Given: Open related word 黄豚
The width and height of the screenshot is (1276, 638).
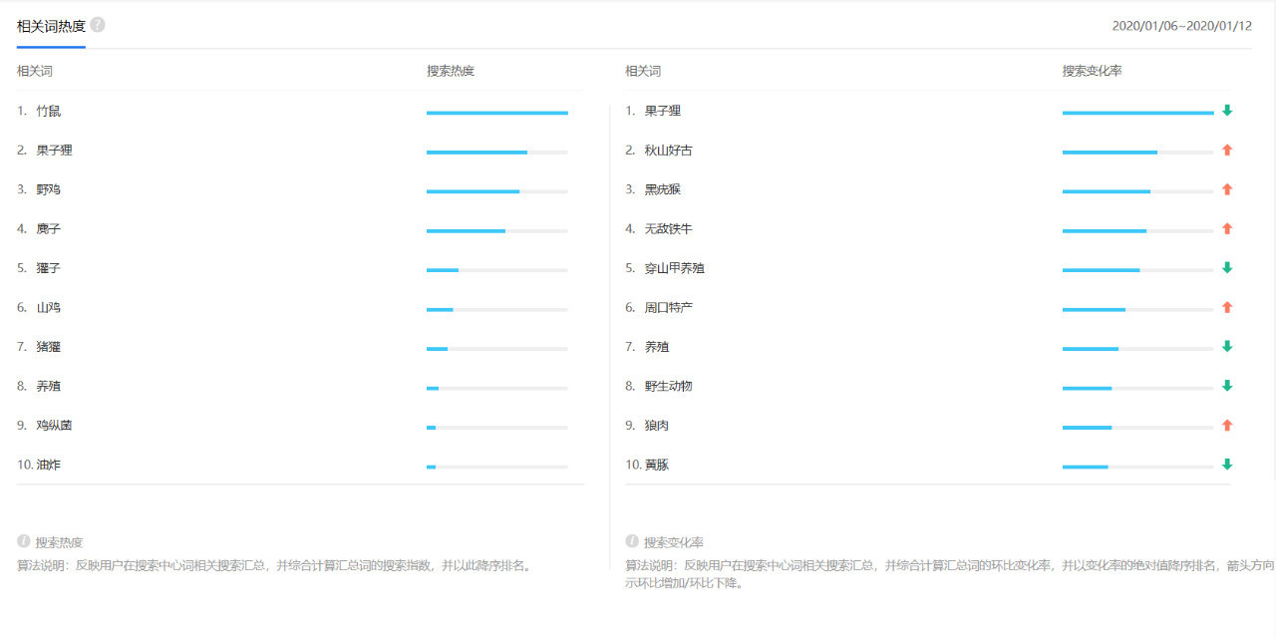Looking at the screenshot, I should tap(657, 465).
